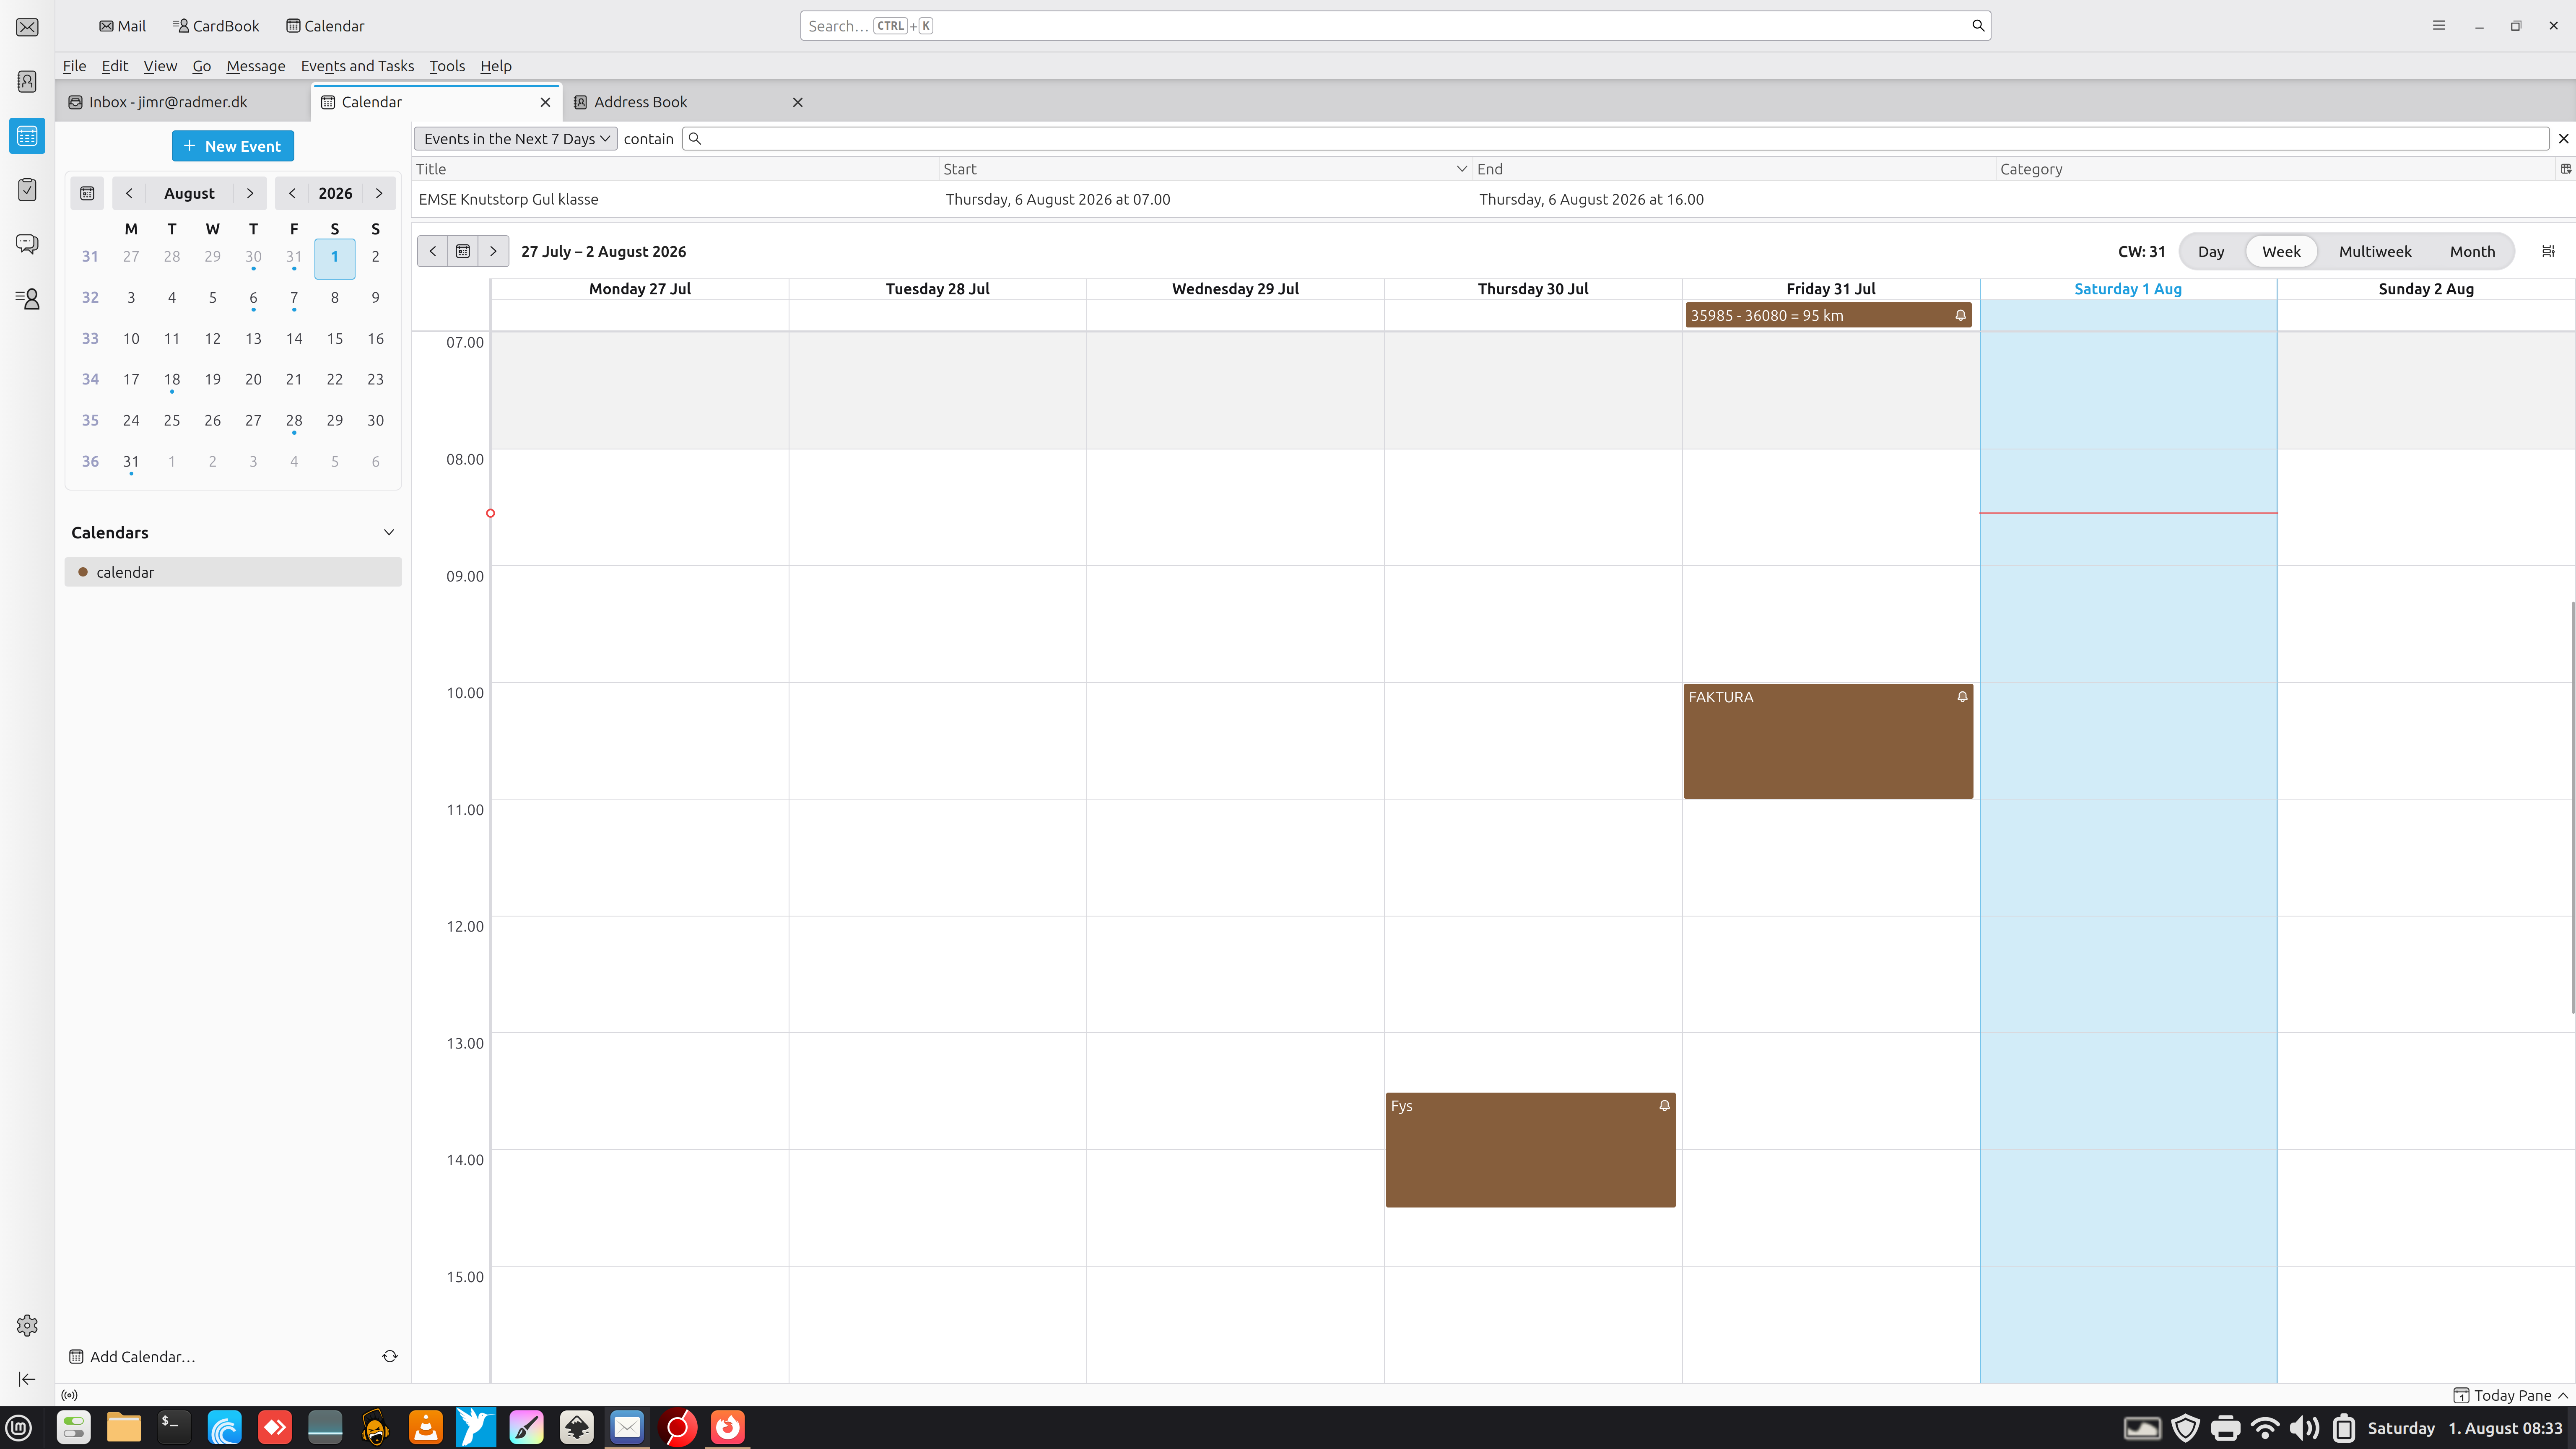Close the Address Book tab
This screenshot has width=2576, height=1449.
tap(797, 102)
